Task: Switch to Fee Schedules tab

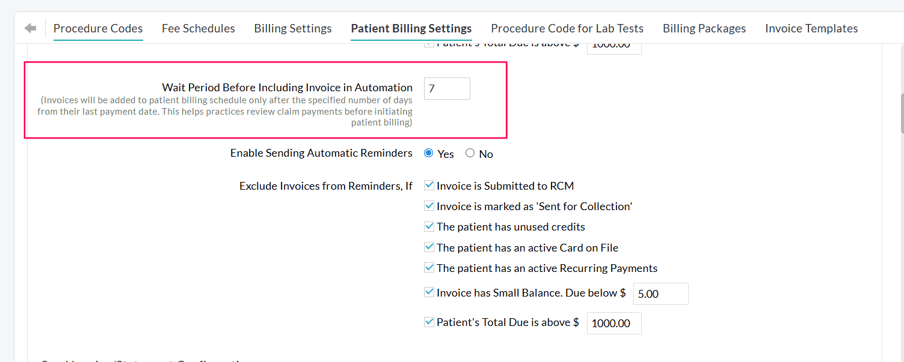Action: (x=198, y=28)
